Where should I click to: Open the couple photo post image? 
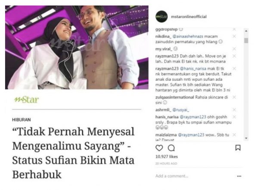click(x=77, y=47)
